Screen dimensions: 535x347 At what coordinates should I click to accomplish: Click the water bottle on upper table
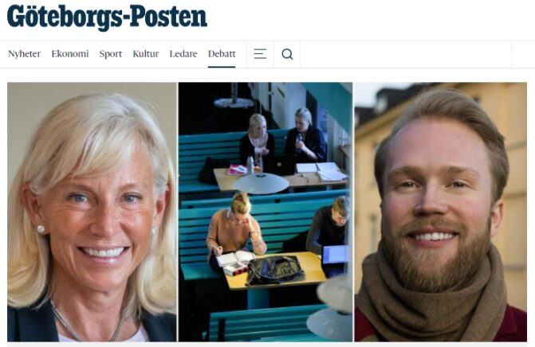tap(250, 165)
